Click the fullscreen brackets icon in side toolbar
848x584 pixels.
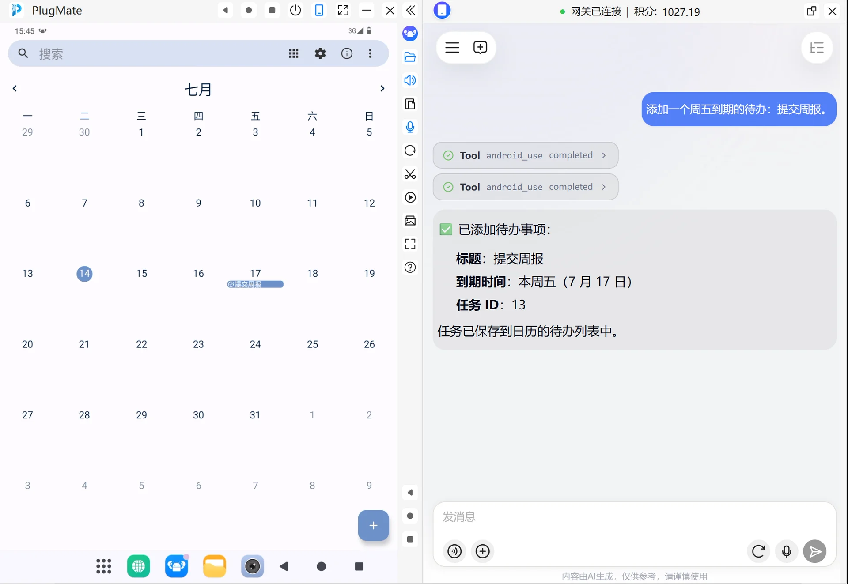tap(410, 244)
